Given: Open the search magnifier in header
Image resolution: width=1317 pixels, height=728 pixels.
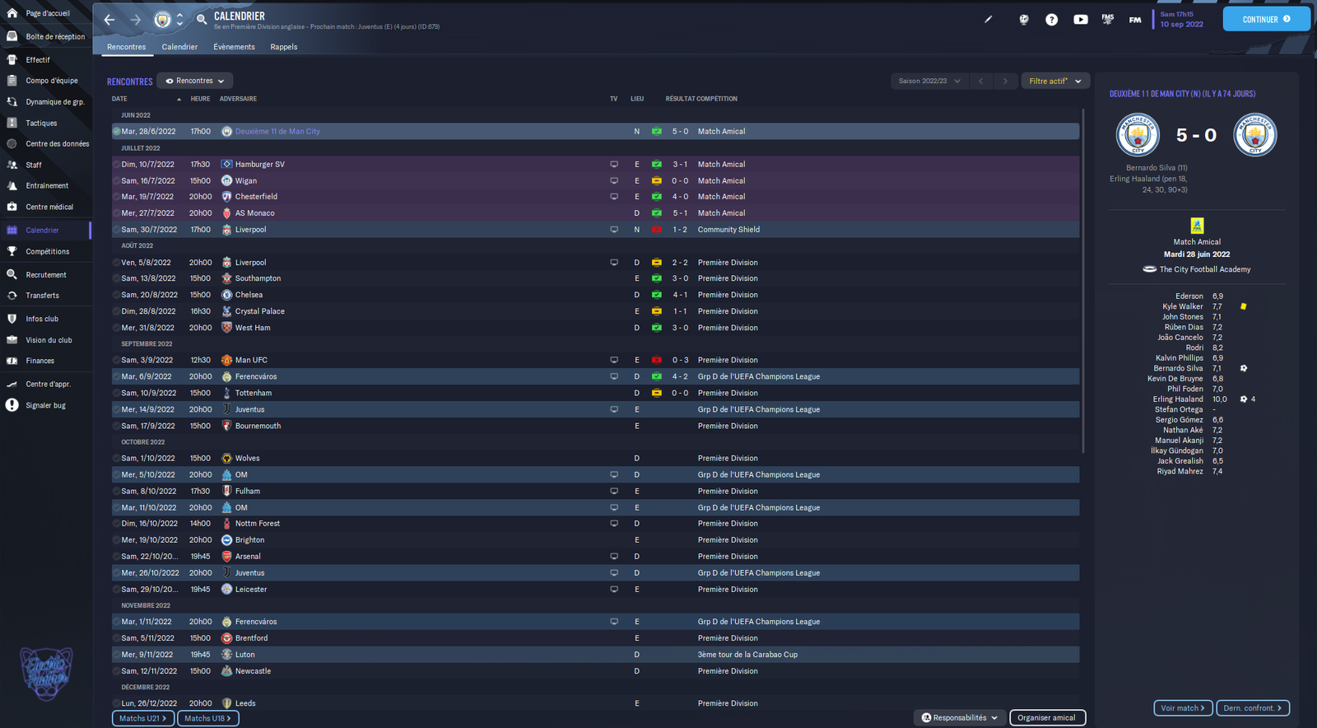Looking at the screenshot, I should tap(202, 20).
